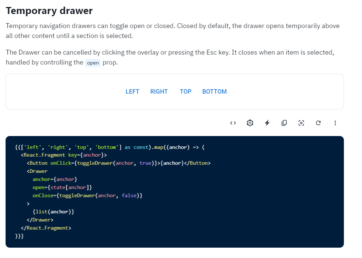The image size is (362, 258).
Task: Click the '<Button onClick=' code line
Action: pos(119,163)
